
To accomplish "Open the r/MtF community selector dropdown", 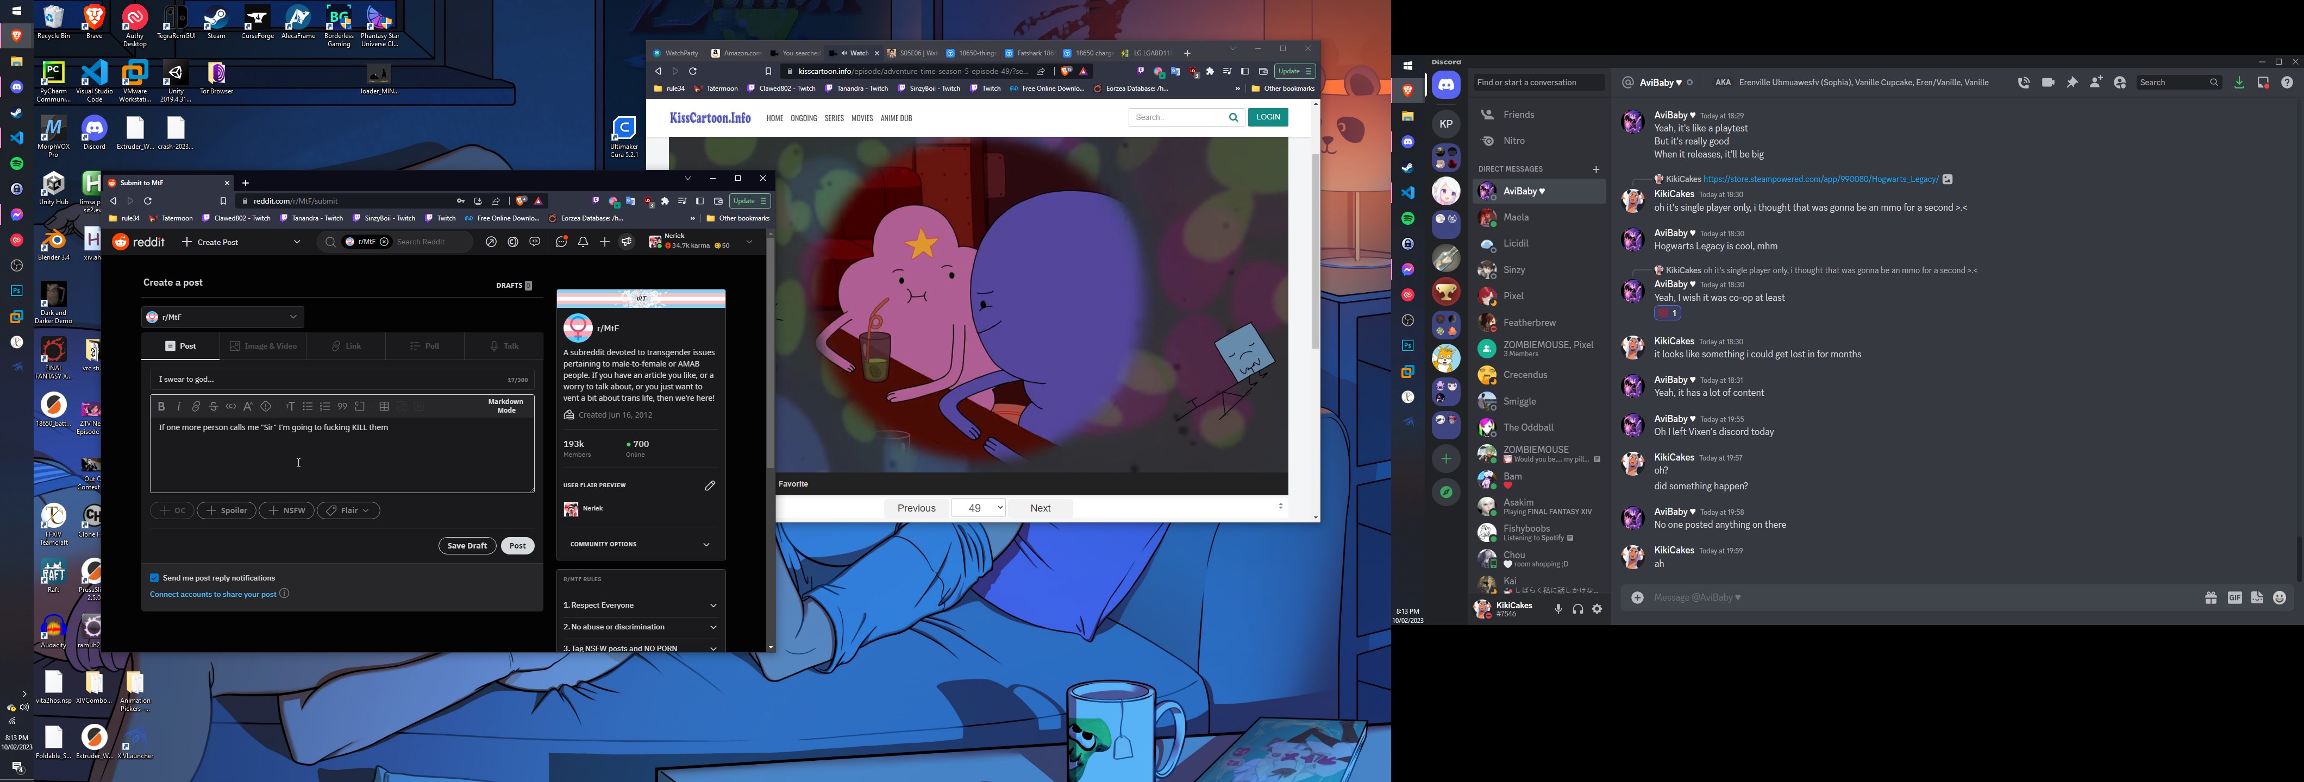I will [x=223, y=317].
